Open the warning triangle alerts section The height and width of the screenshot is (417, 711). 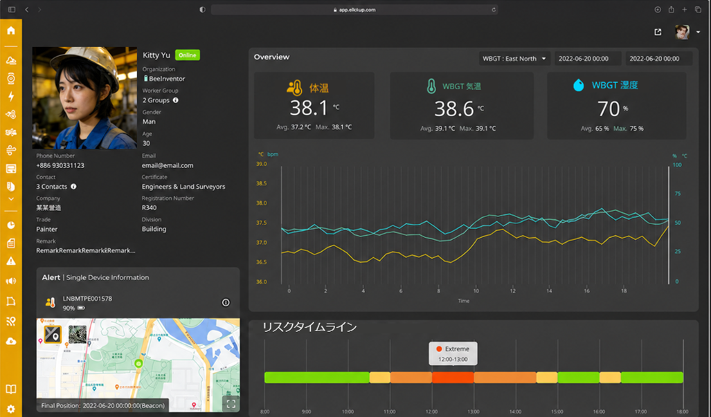tap(11, 261)
